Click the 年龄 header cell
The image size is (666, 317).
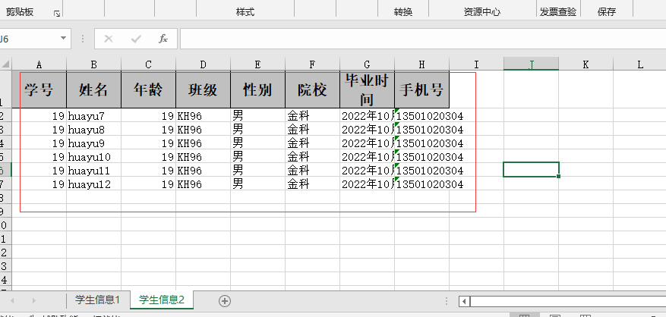[148, 89]
